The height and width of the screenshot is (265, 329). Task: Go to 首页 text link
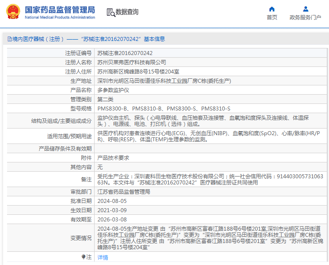click(x=272, y=18)
